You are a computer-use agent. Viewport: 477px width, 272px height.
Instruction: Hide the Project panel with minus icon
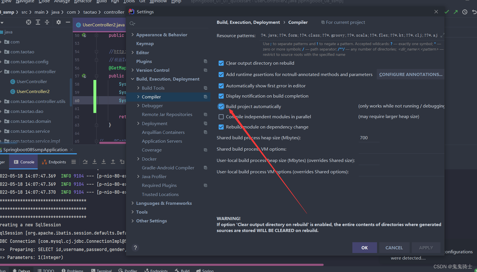tap(68, 22)
